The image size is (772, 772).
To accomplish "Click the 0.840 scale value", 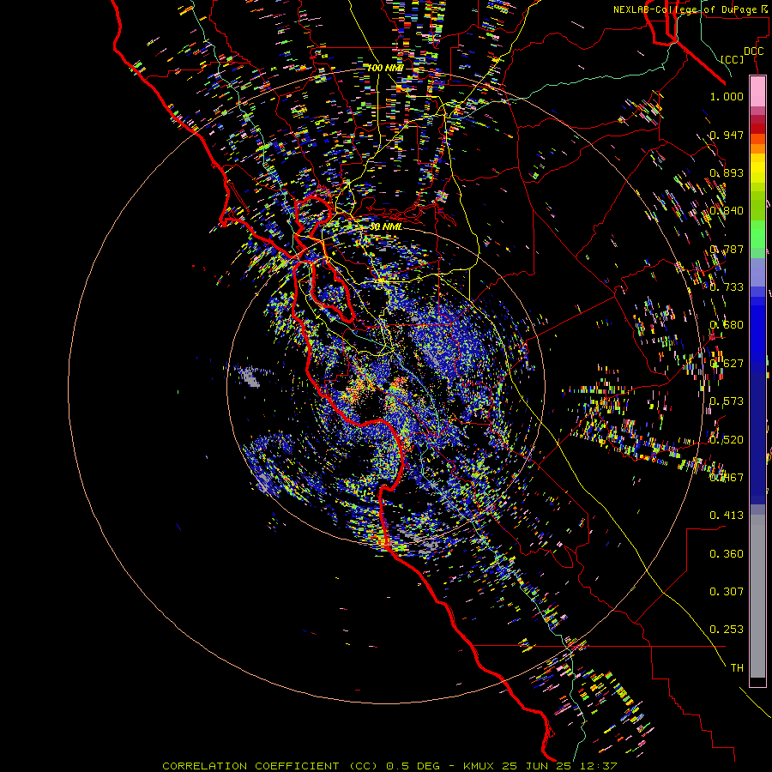I will [727, 211].
